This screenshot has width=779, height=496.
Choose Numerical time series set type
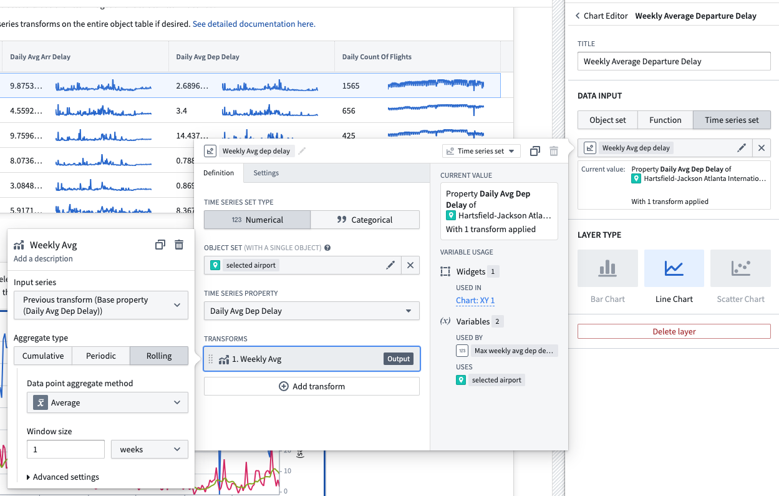click(257, 220)
